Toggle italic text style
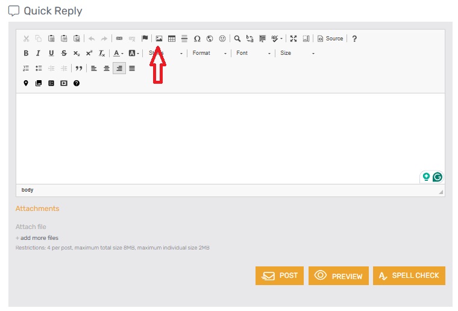The image size is (458, 311). 38,53
